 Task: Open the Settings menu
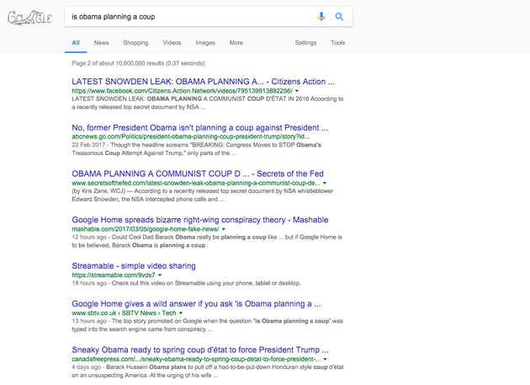(305, 43)
